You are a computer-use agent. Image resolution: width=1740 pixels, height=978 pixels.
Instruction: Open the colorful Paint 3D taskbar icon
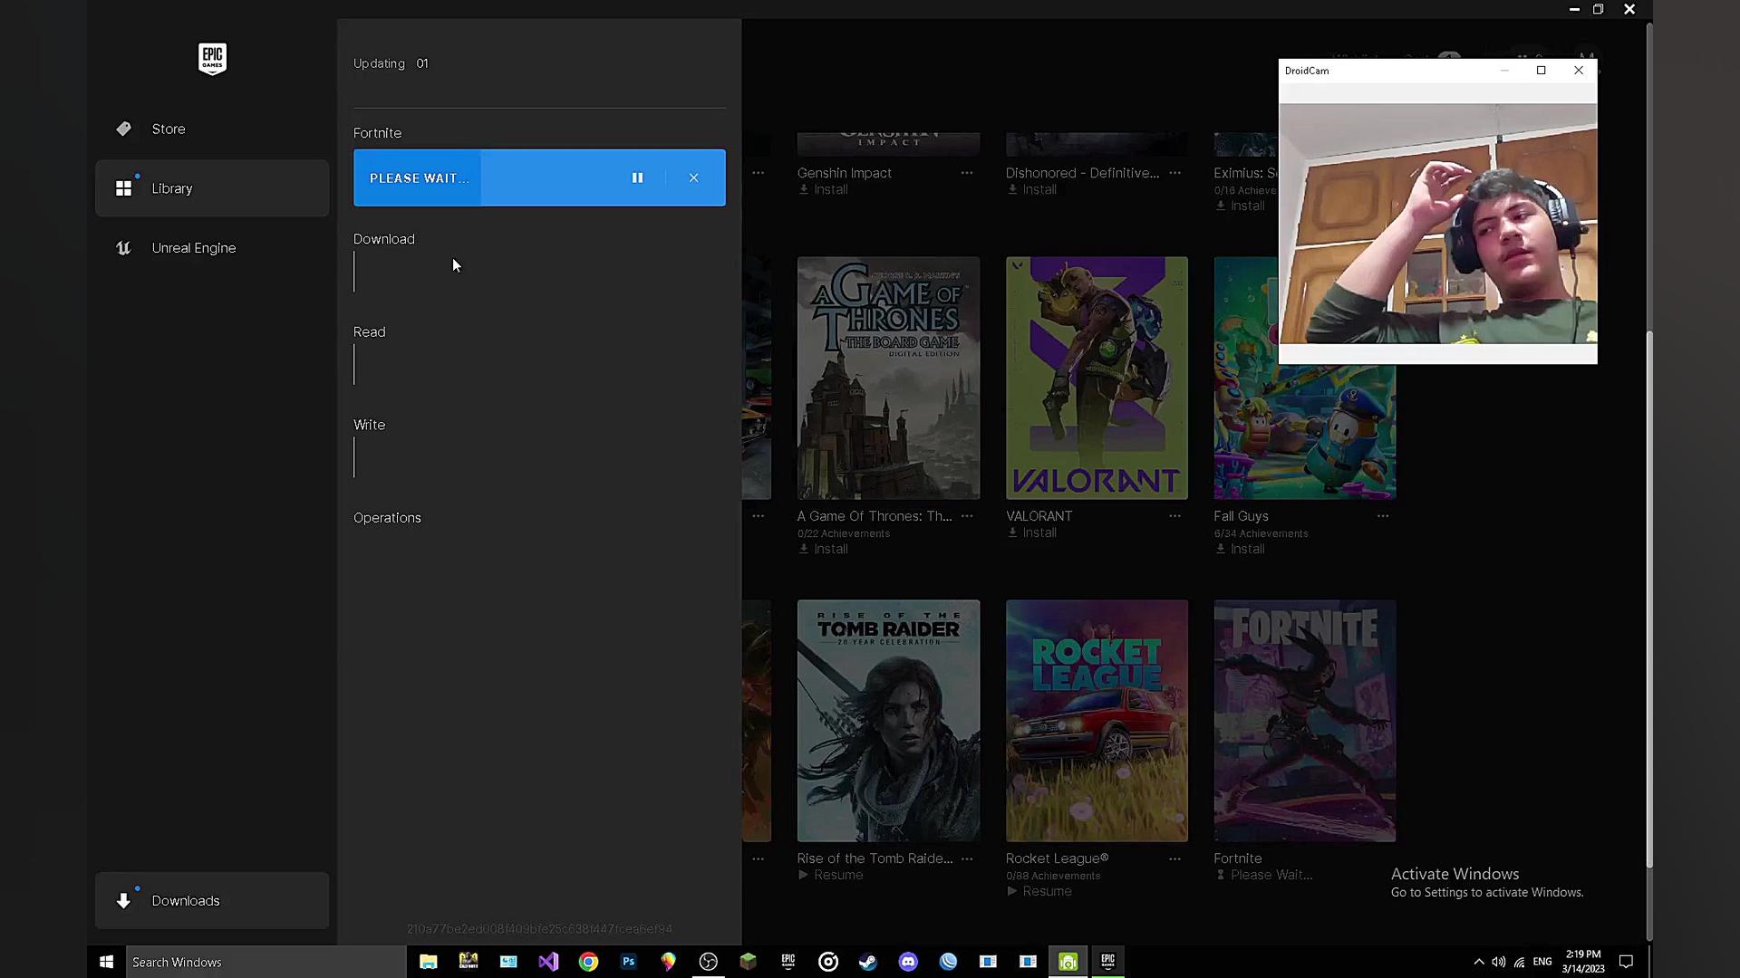668,962
